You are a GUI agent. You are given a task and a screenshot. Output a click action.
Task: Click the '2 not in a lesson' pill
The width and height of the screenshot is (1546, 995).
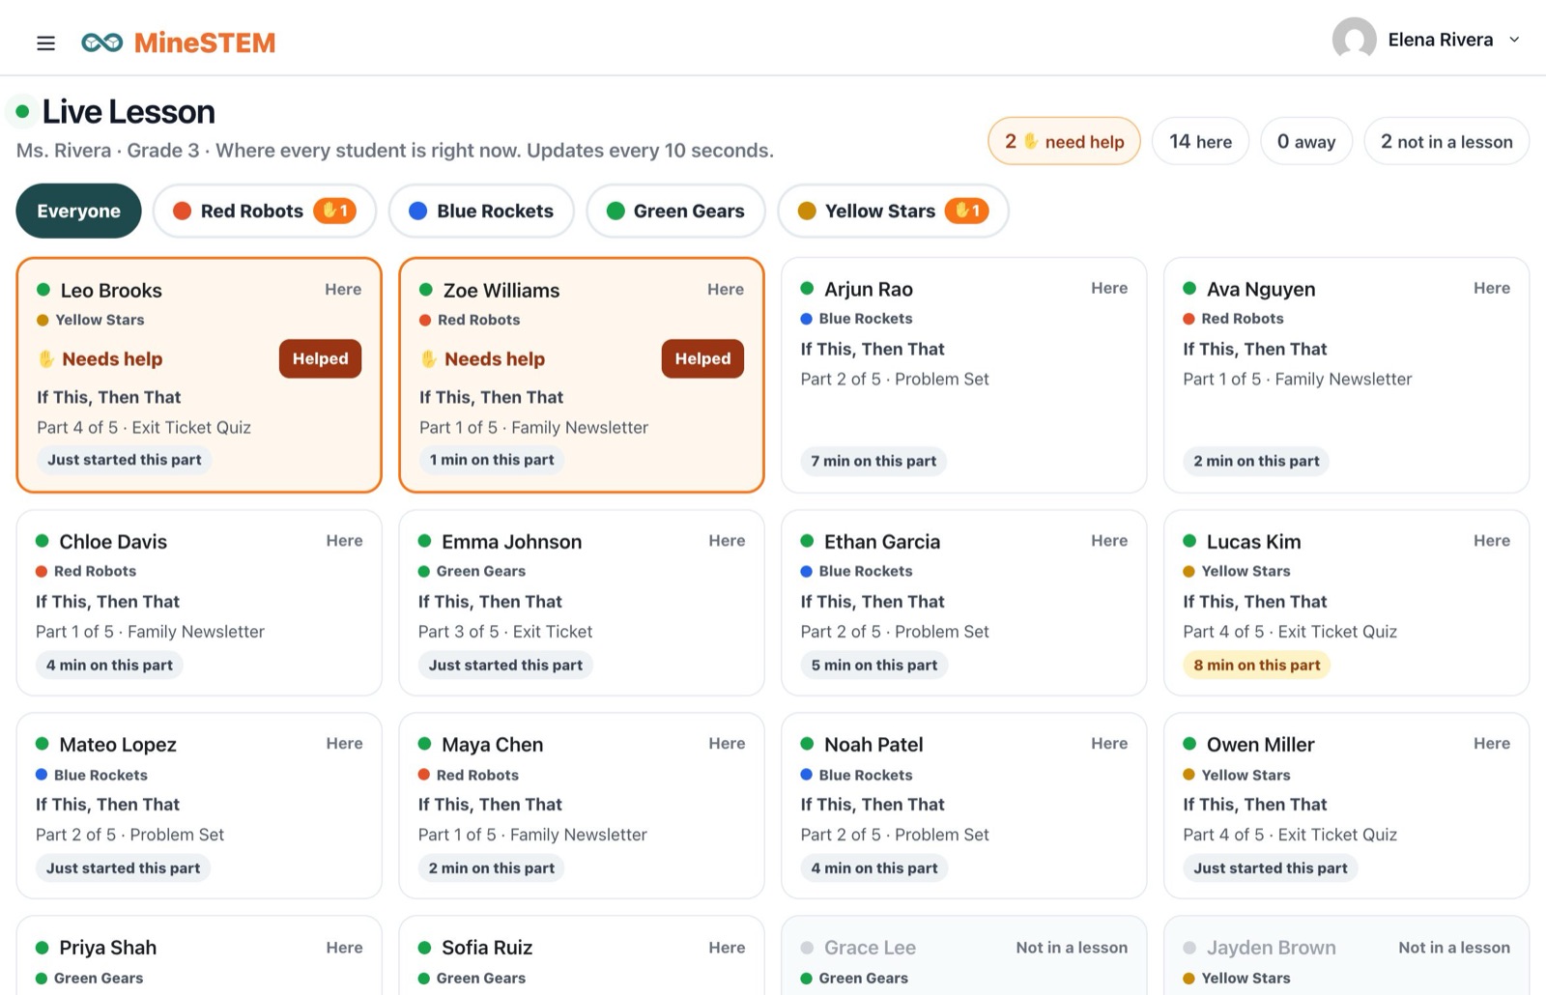(1446, 141)
